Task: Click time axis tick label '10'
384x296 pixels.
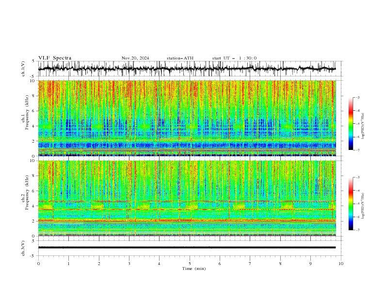Action: [x=341, y=264]
